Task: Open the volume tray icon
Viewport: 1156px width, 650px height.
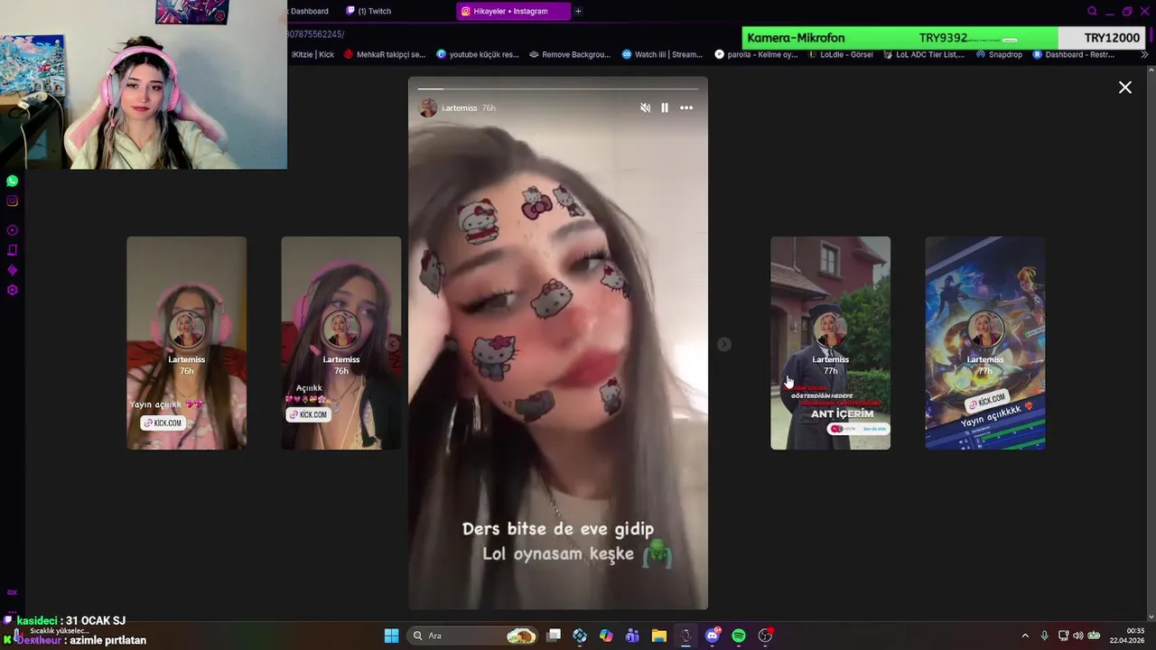Action: tap(1077, 636)
